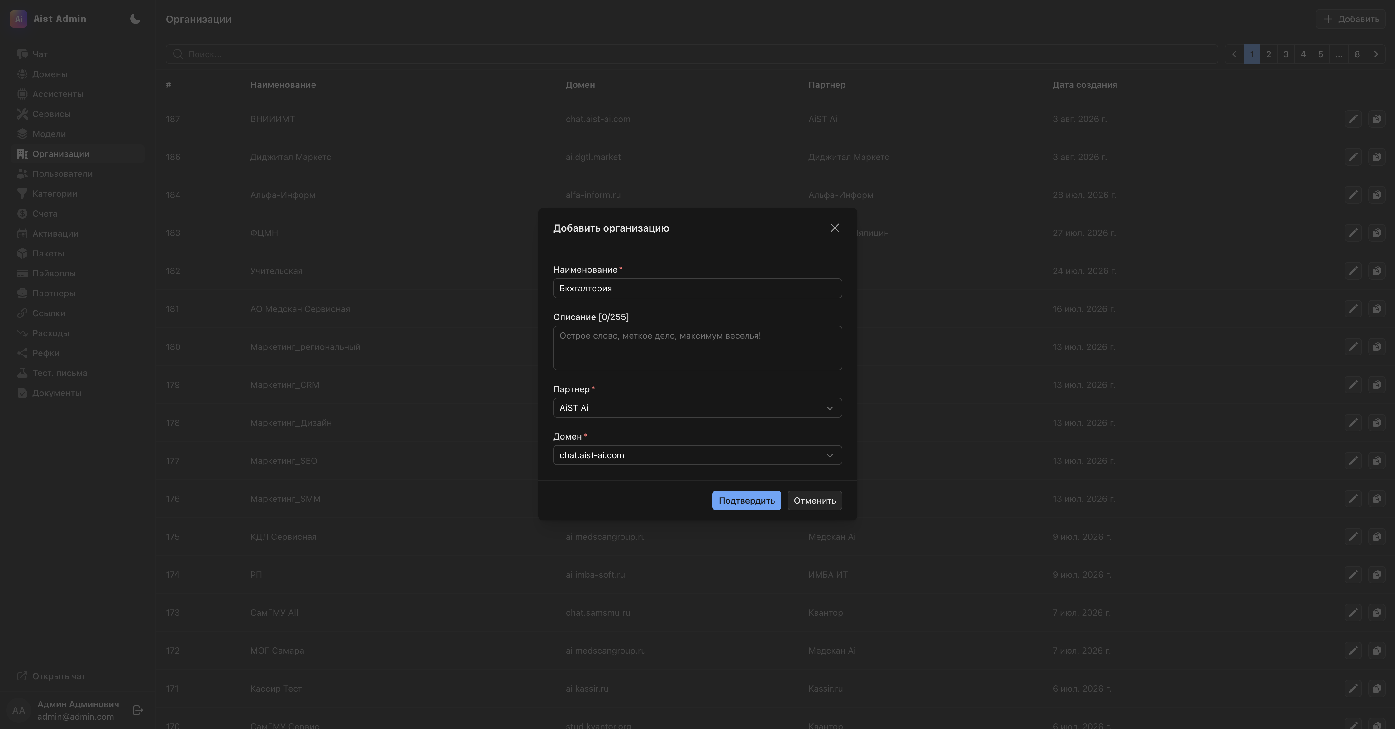Select page 3 in pagination

coord(1286,54)
